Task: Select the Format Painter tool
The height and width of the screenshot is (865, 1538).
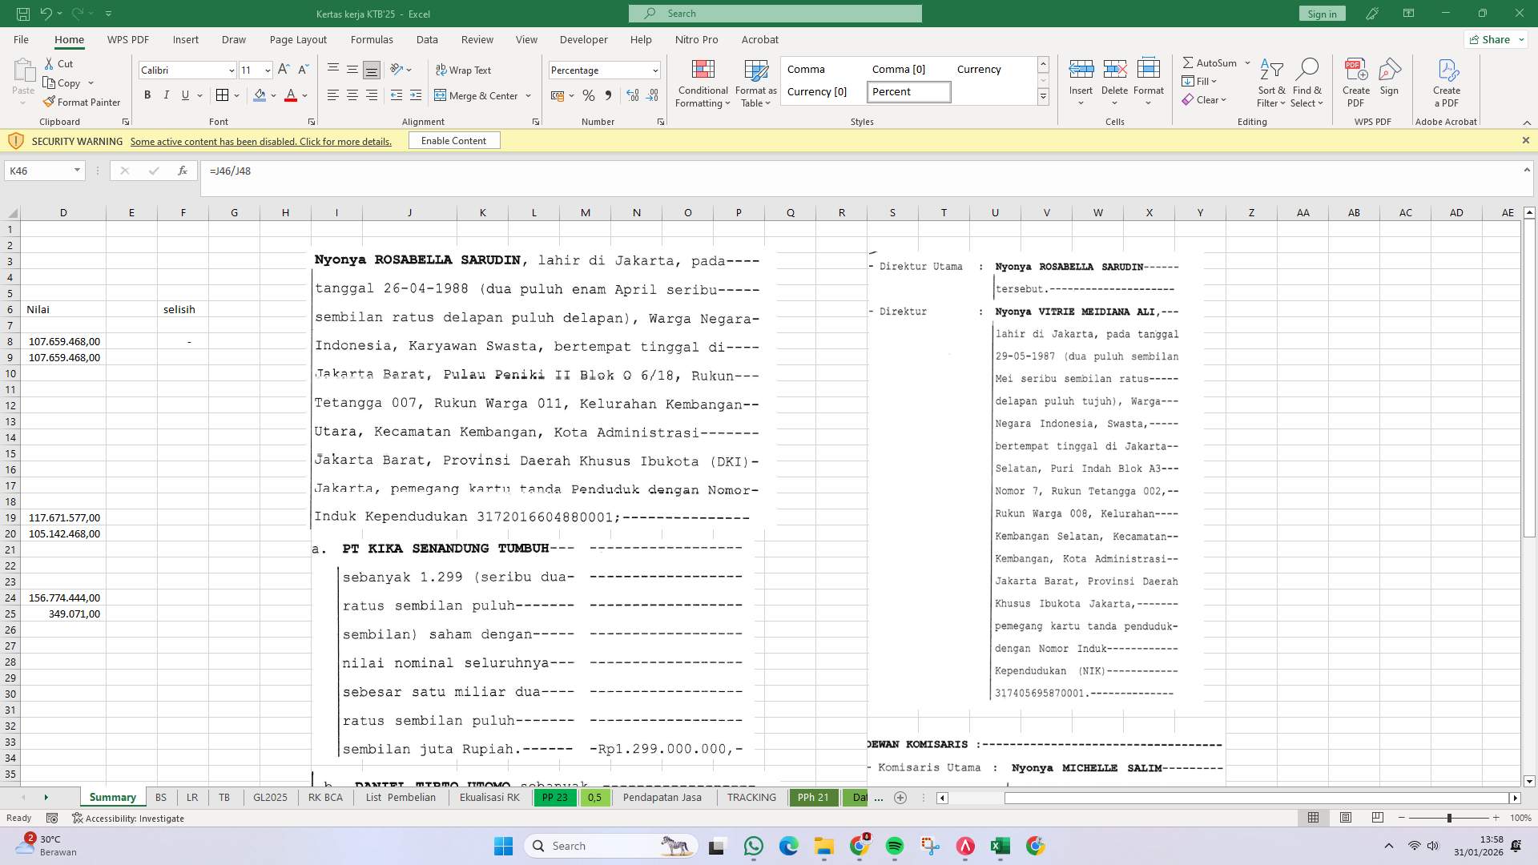Action: pyautogui.click(x=83, y=102)
